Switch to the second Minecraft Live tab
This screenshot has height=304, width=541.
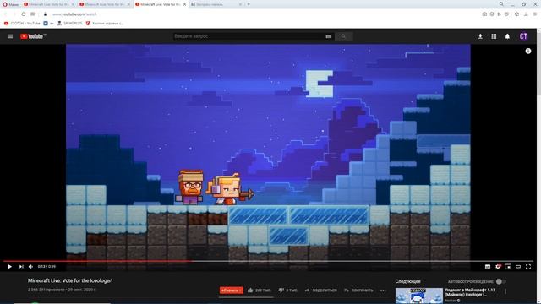tap(105, 4)
